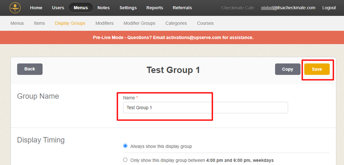Open the Settings page

[128, 8]
